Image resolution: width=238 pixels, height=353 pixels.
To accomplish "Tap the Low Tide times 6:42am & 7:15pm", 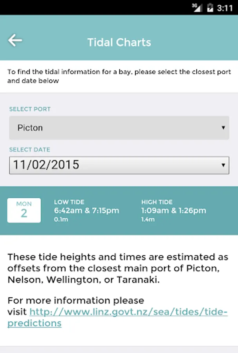I will click(87, 211).
